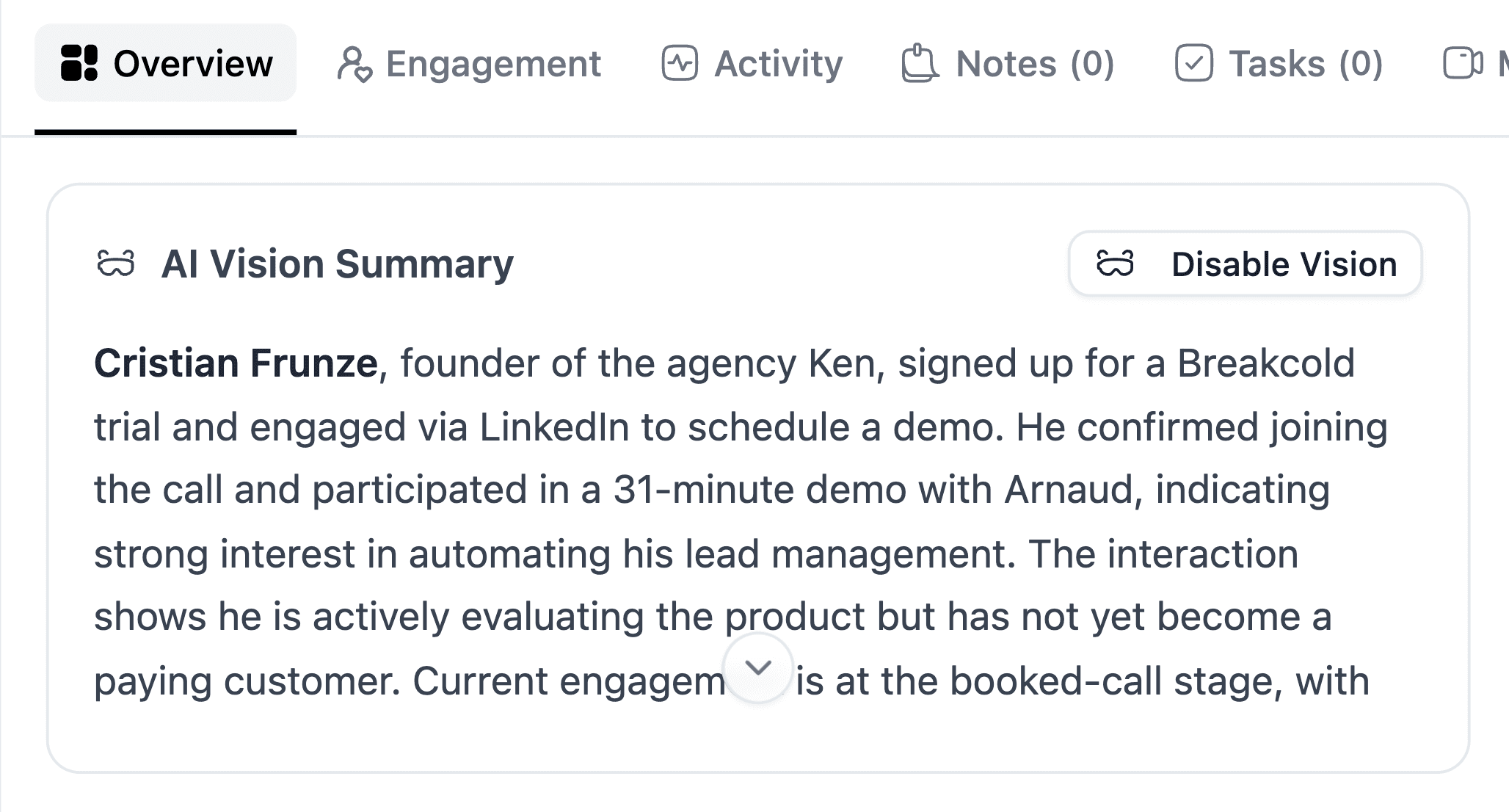1509x812 pixels.
Task: Open the Activity tab
Action: click(754, 62)
